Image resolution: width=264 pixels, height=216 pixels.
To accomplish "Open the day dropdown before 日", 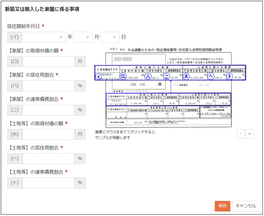I will pos(110,37).
